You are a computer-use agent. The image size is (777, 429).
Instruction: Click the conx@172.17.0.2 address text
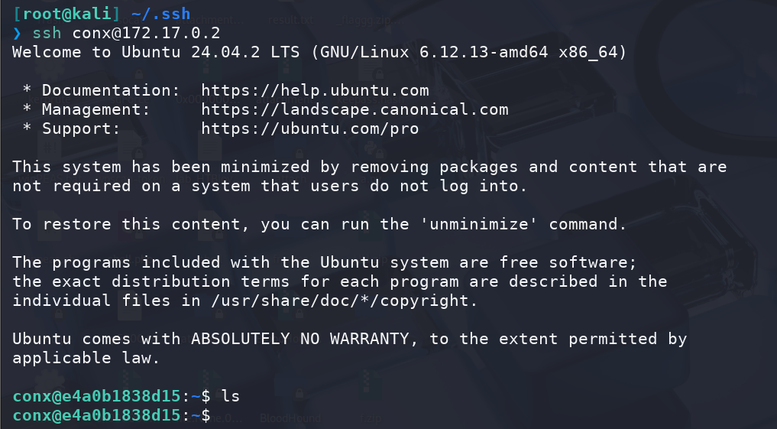coord(146,33)
